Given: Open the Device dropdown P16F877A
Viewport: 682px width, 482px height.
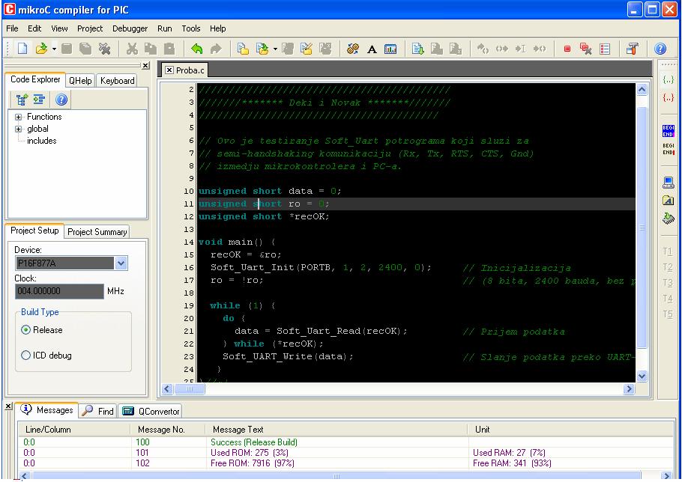Looking at the screenshot, I should click(121, 263).
